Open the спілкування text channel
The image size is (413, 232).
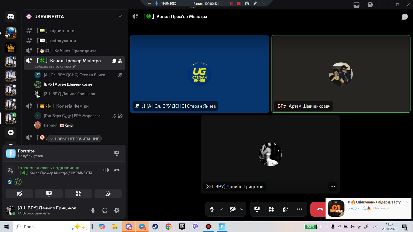click(74, 41)
